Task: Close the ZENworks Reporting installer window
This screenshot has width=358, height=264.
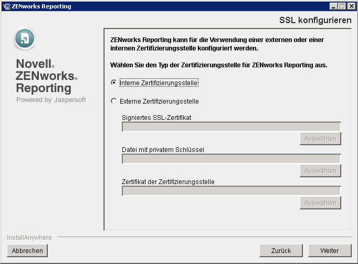Action: click(351, 6)
